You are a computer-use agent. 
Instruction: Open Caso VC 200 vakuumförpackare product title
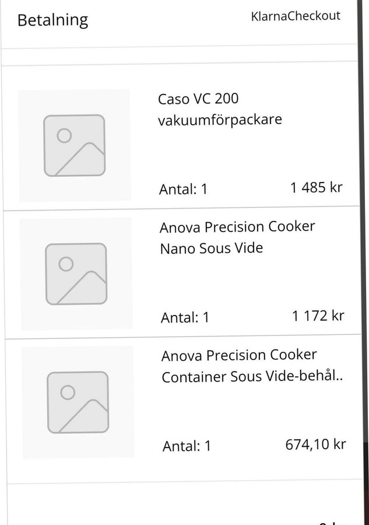(220, 109)
